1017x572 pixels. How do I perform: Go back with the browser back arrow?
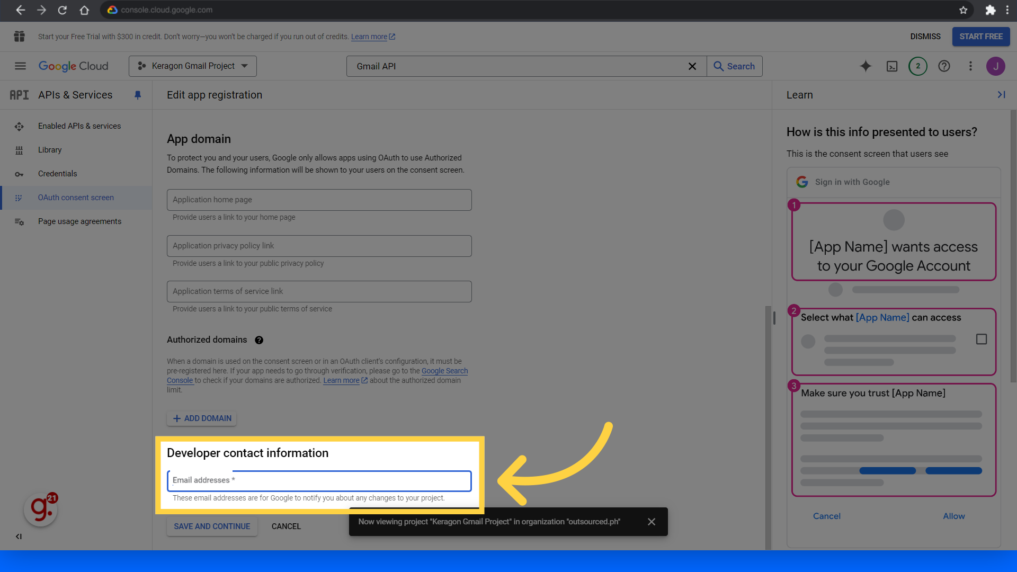(x=20, y=10)
